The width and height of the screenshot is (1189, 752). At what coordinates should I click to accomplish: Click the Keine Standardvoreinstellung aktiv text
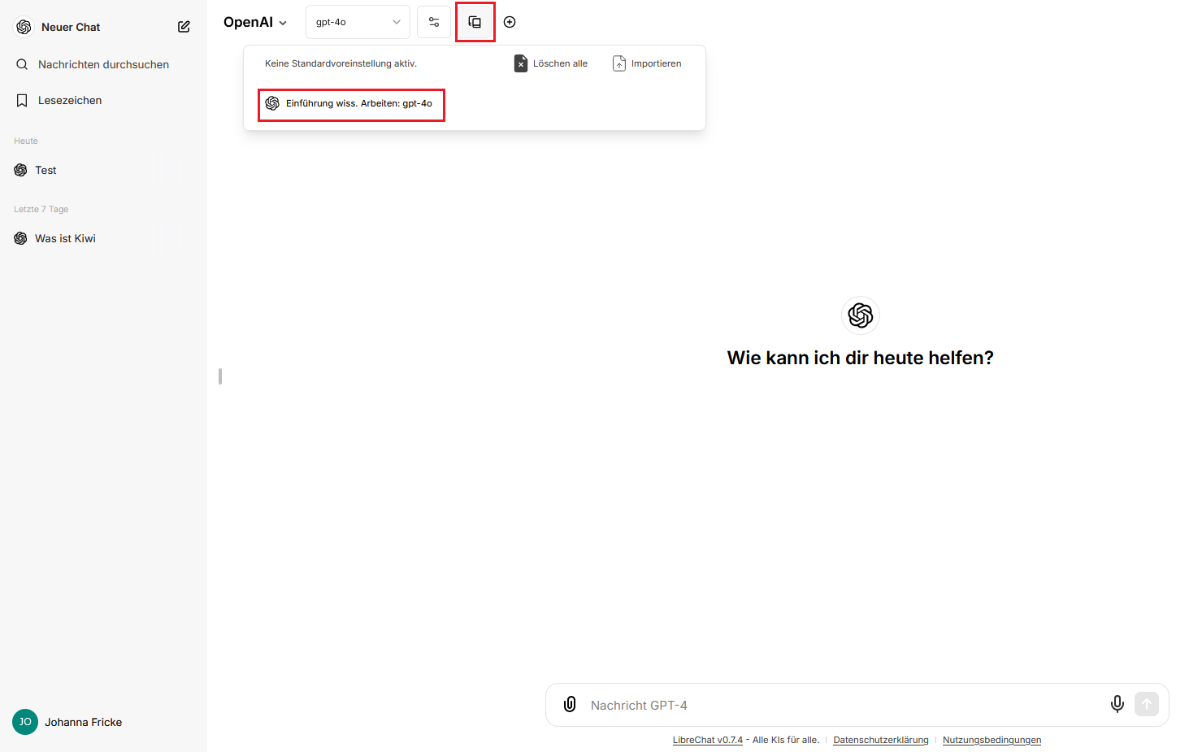(341, 63)
